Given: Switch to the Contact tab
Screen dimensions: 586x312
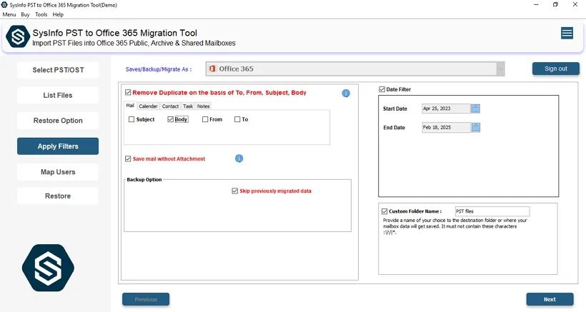Looking at the screenshot, I should coord(170,106).
